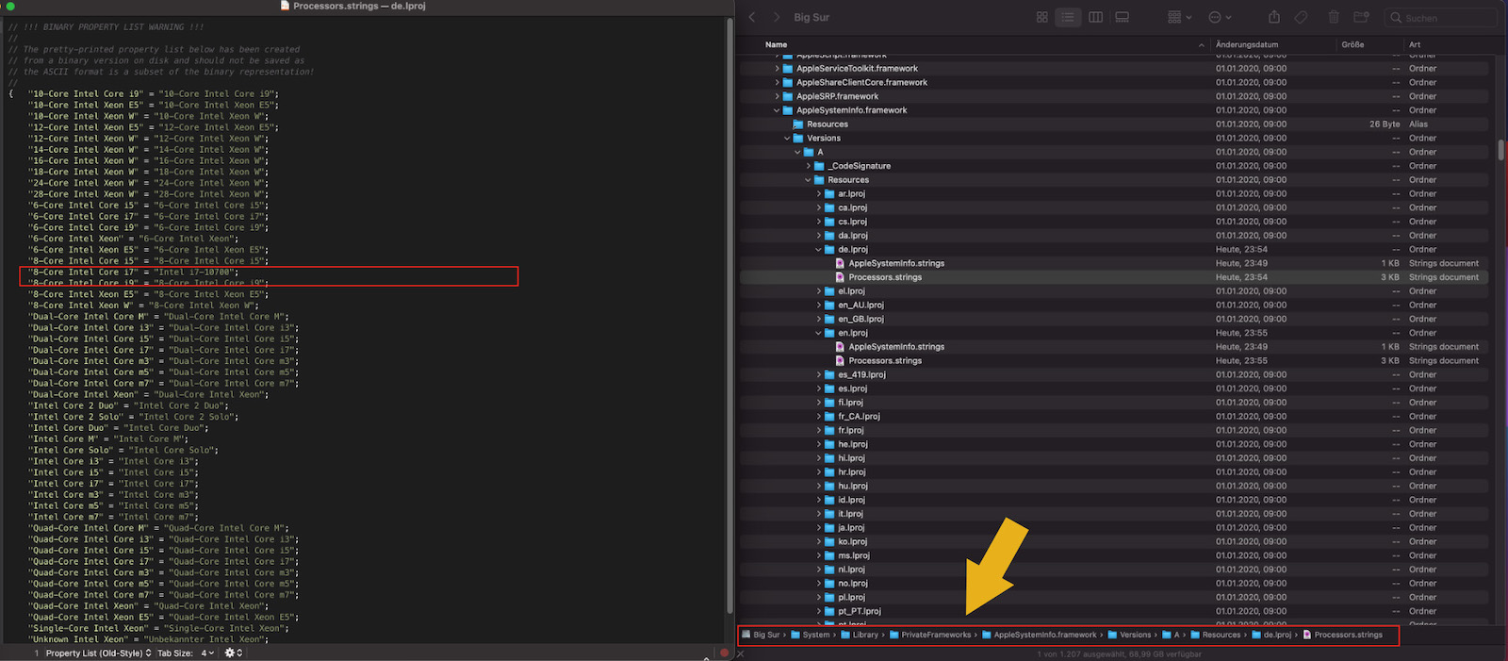
Task: Collapse the Versions folder in the list
Action: pyautogui.click(x=787, y=139)
